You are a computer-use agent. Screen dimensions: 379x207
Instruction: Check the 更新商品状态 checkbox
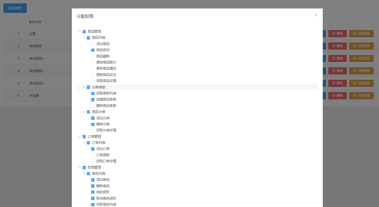click(93, 75)
